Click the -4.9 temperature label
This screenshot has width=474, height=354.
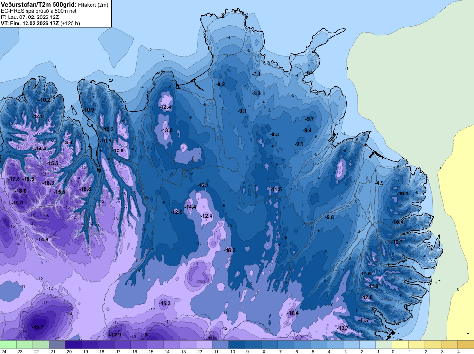point(379,183)
